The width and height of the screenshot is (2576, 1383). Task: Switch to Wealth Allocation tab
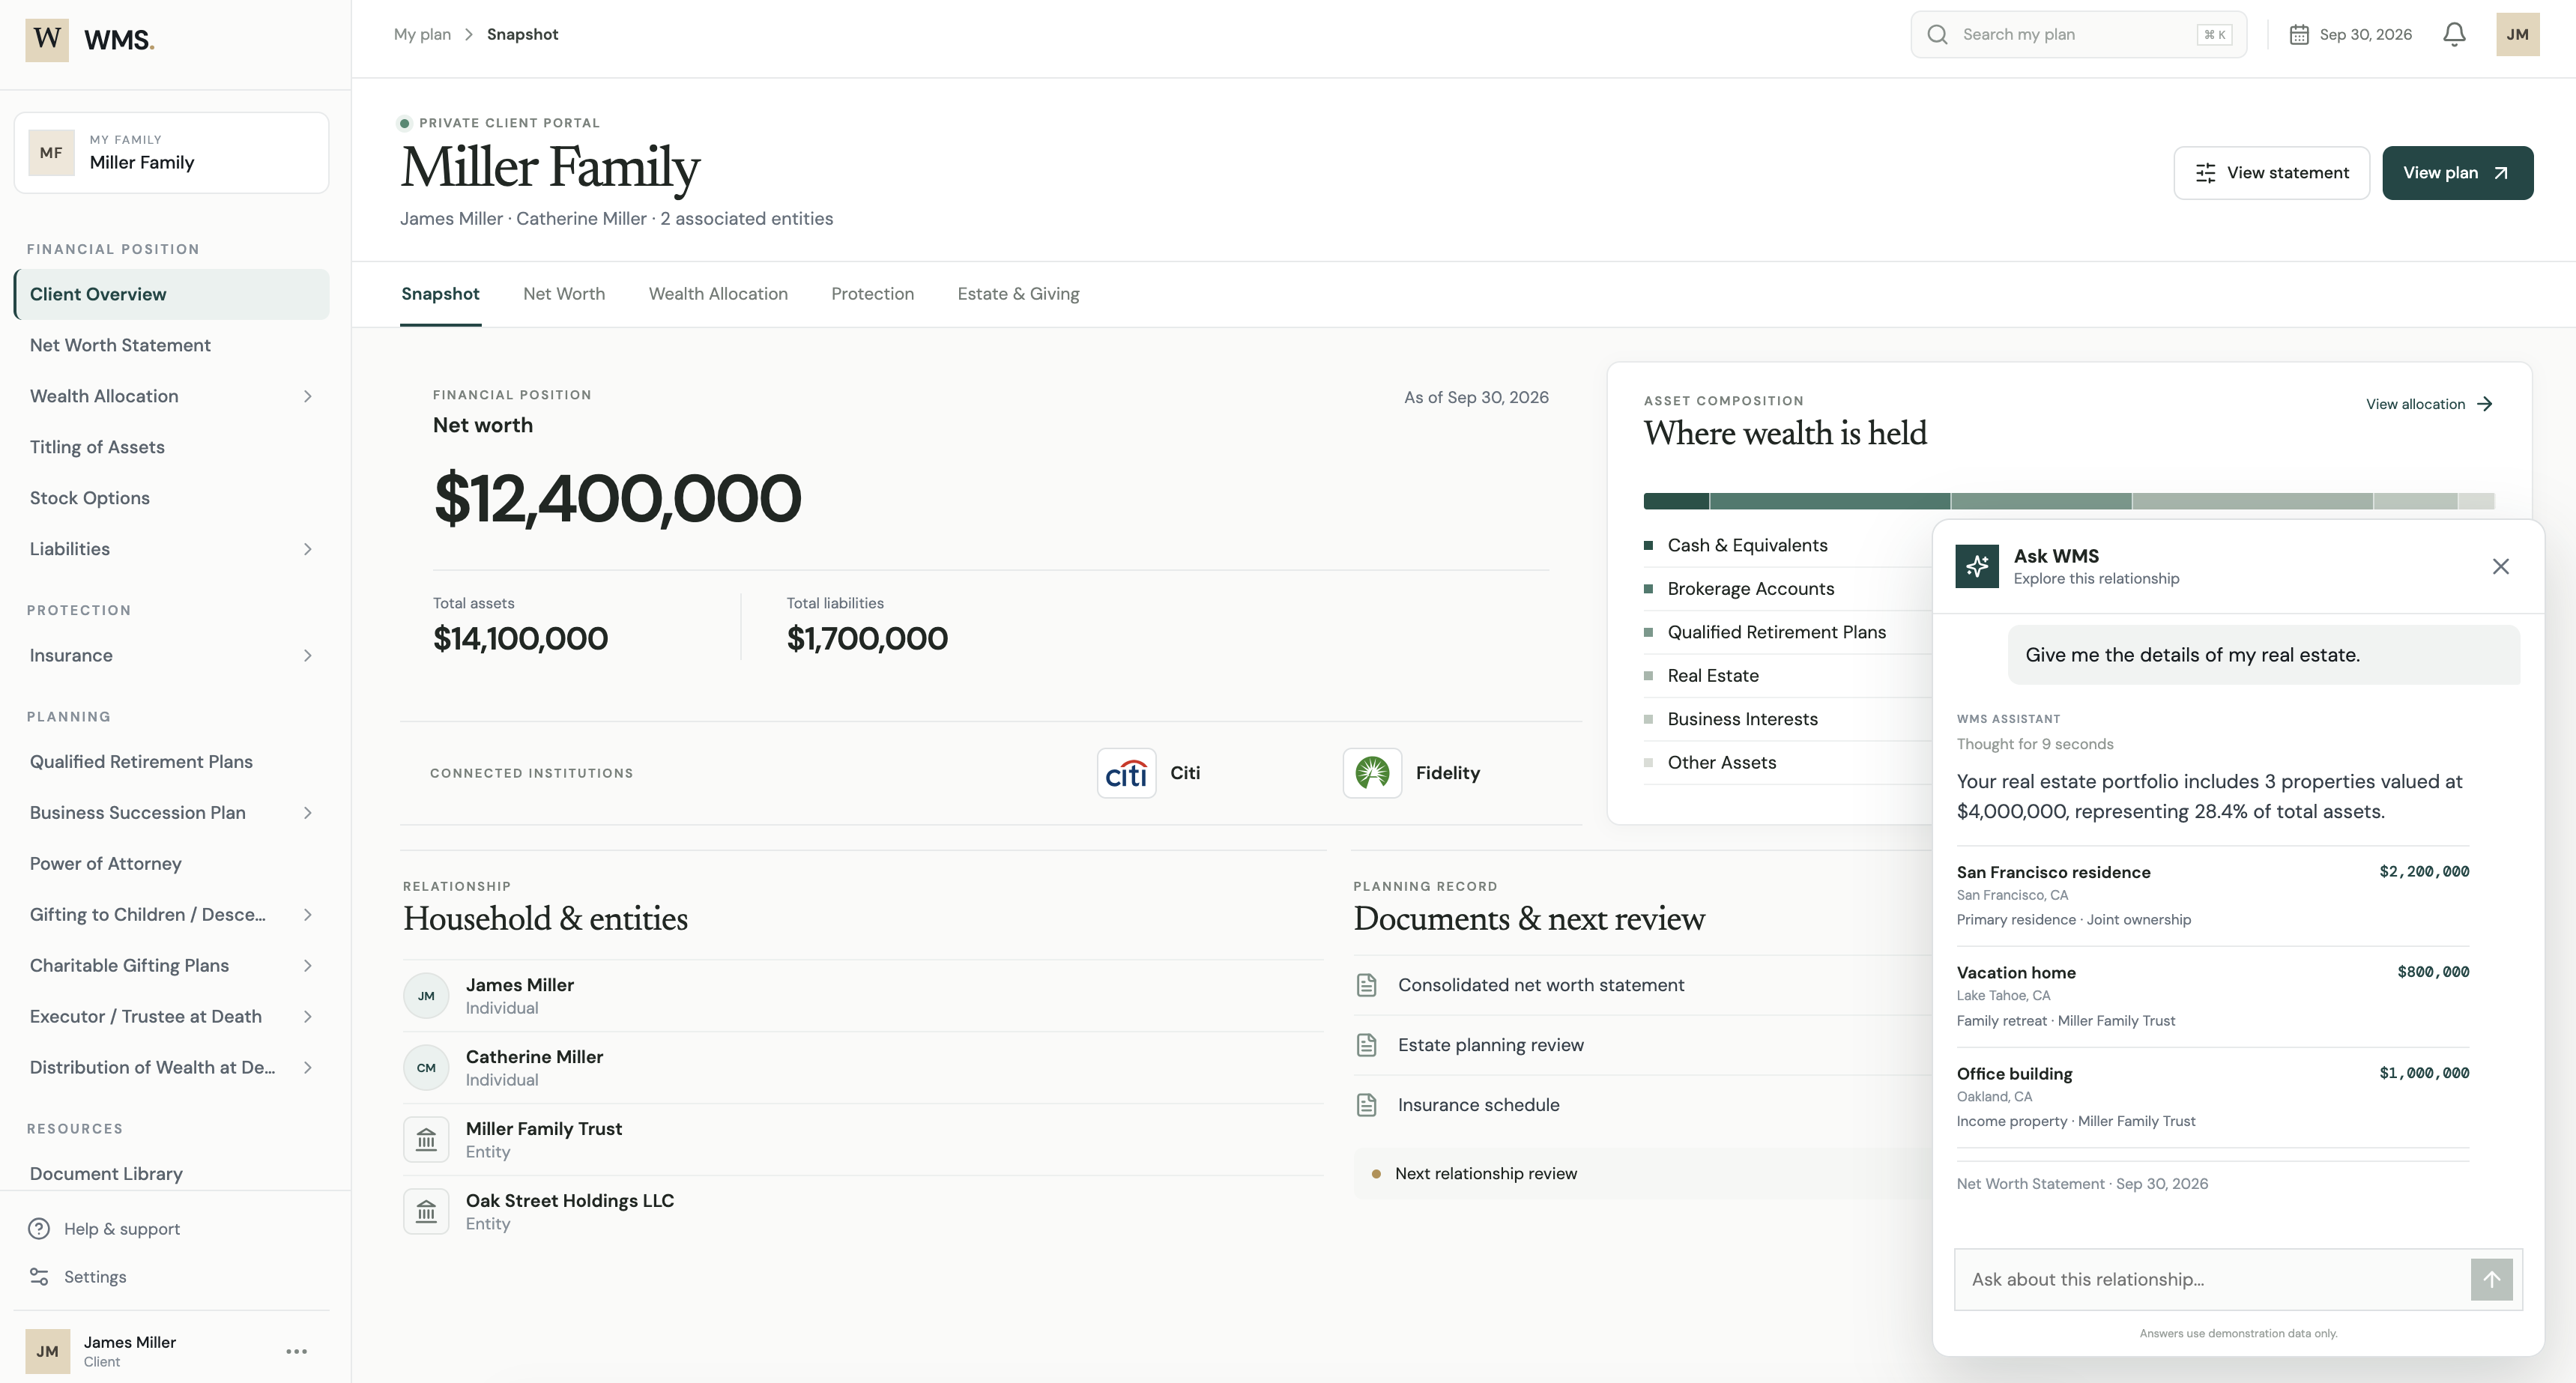click(x=718, y=294)
